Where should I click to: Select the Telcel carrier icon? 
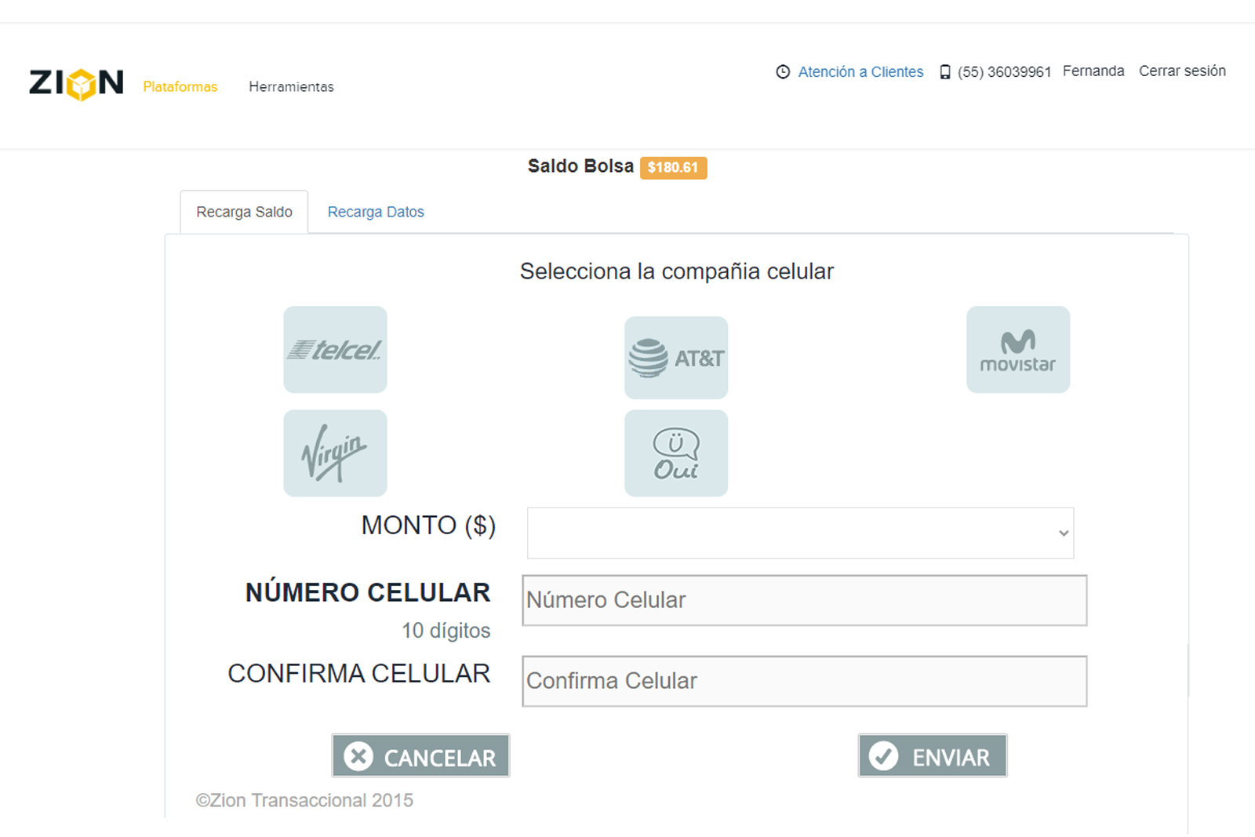coord(335,350)
